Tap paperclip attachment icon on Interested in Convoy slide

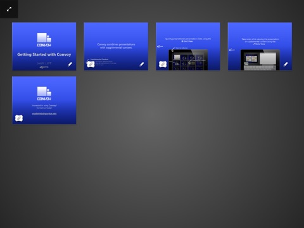pyautogui.click(x=19, y=118)
